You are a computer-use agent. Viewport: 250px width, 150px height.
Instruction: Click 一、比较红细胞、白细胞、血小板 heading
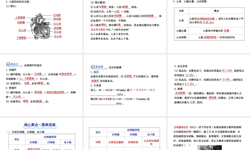[x=25, y=132]
